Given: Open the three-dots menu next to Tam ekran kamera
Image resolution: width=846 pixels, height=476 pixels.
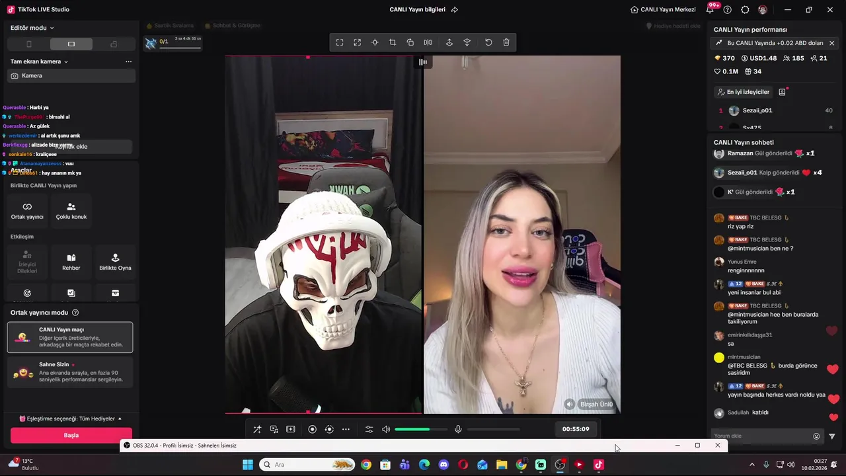Looking at the screenshot, I should pos(128,61).
